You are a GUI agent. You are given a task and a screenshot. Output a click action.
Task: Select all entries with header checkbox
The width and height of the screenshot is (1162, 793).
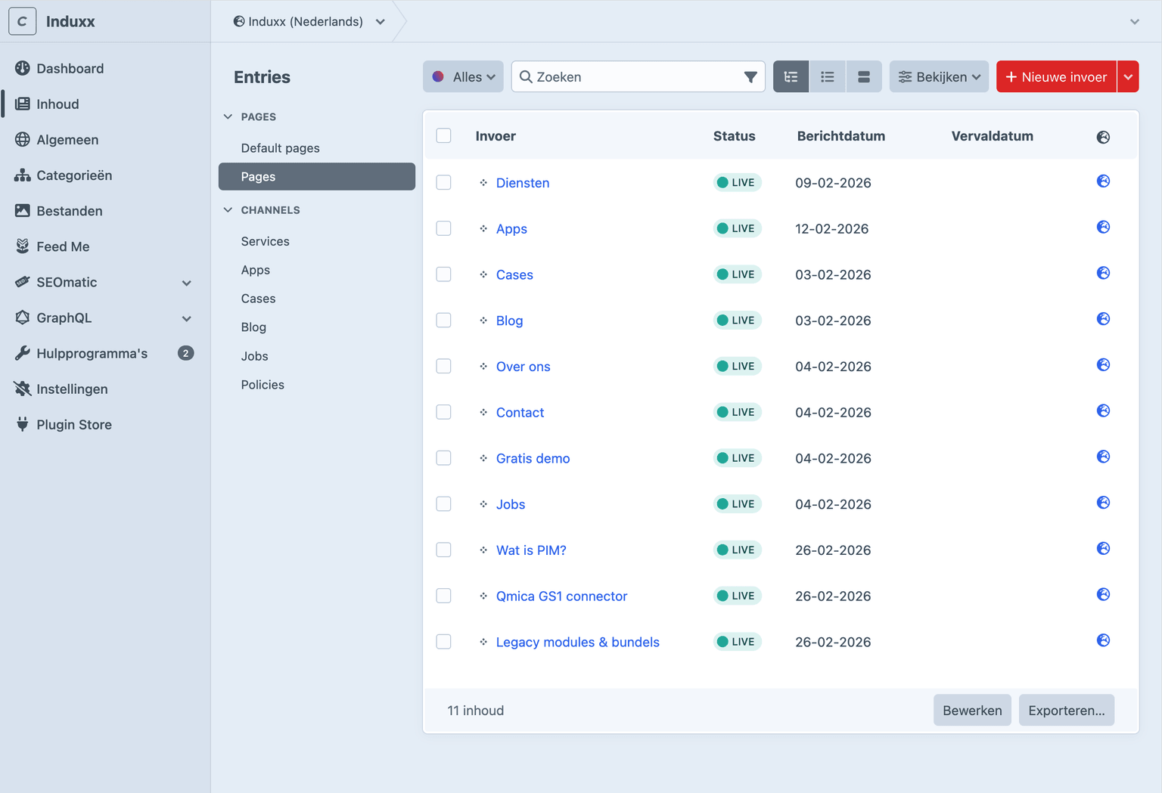444,136
